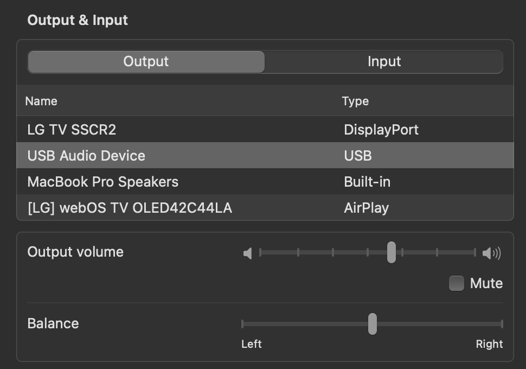Screen dimensions: 526x369
Task: Click the Name column header
Action: point(41,101)
